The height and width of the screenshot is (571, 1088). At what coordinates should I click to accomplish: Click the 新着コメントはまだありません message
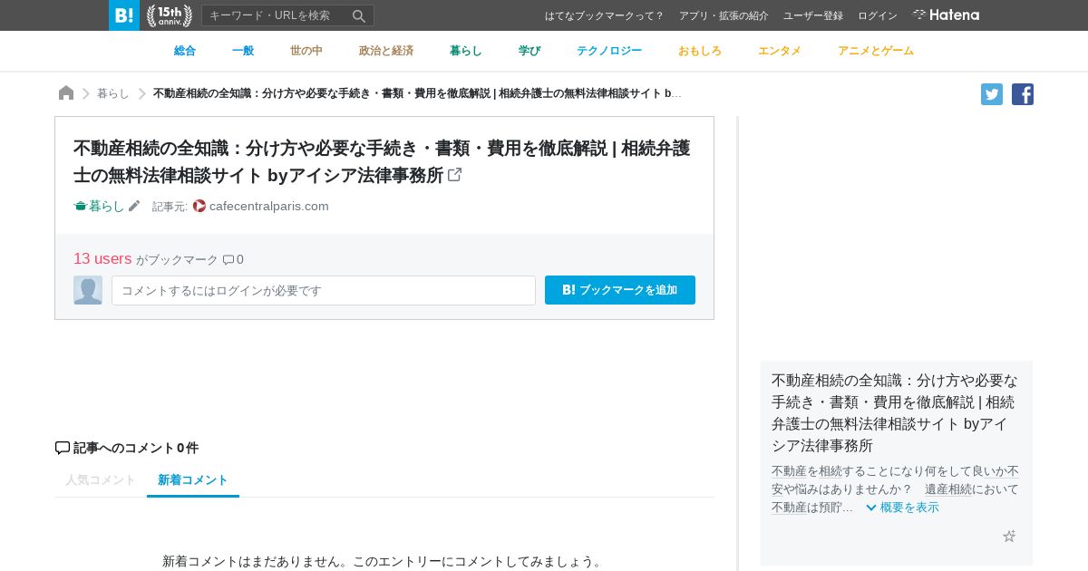click(384, 561)
